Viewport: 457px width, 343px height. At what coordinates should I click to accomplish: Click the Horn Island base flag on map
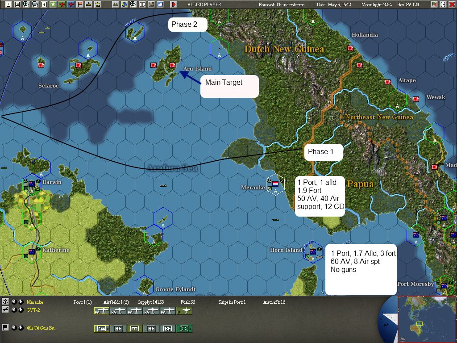pos(313,251)
